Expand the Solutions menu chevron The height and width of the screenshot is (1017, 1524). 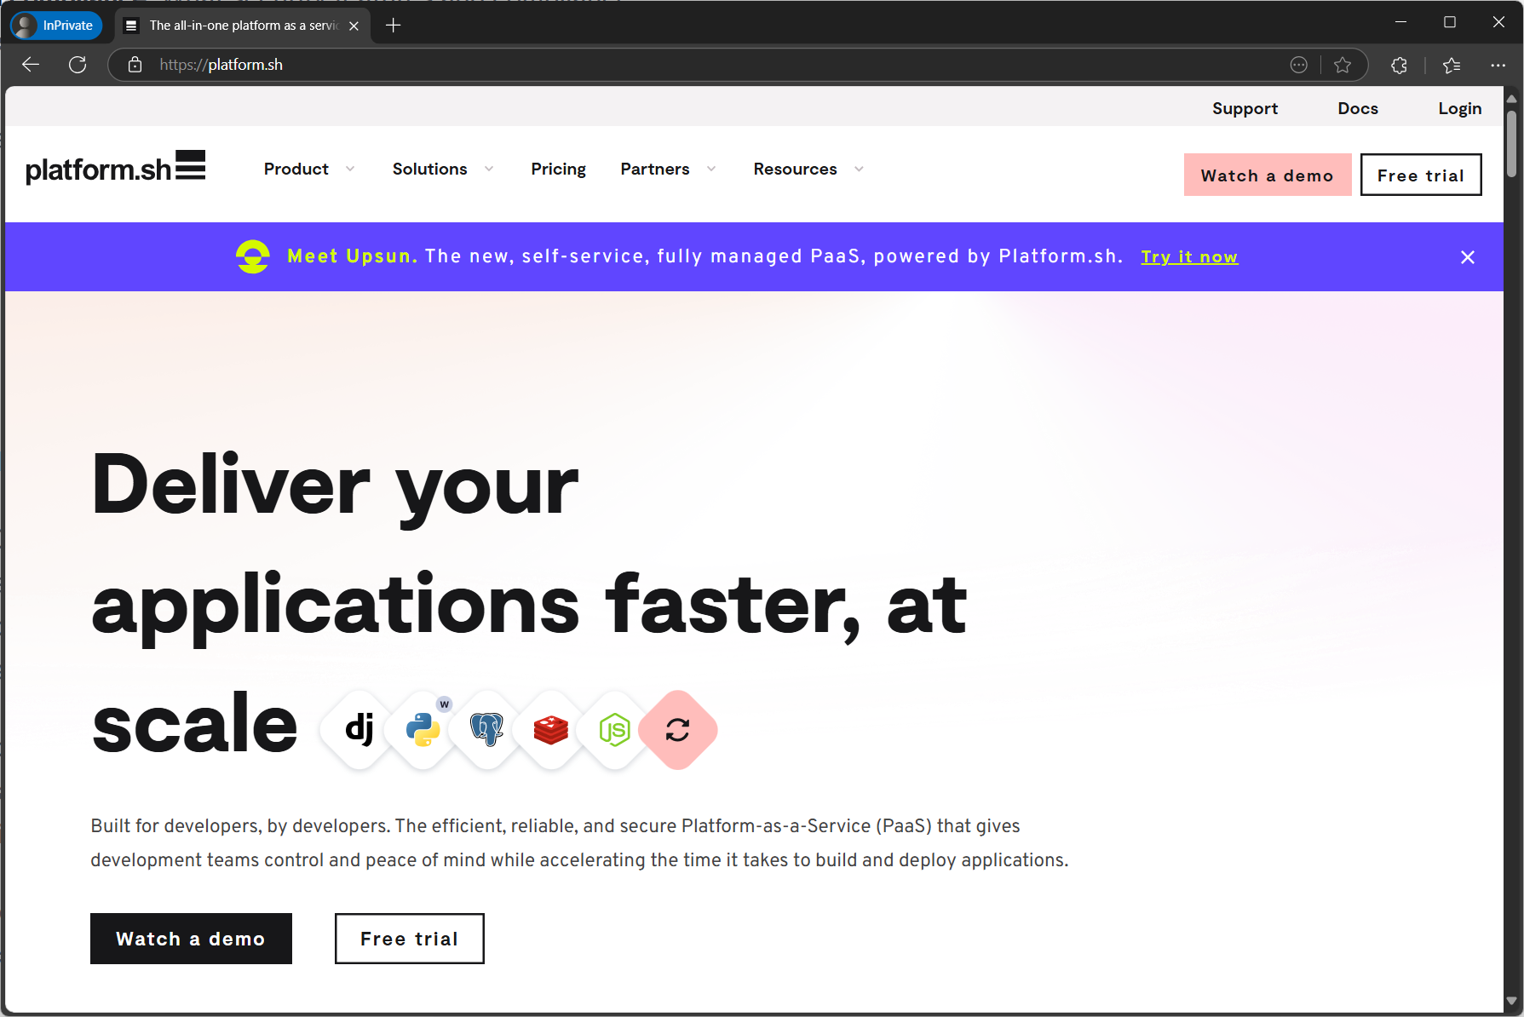click(x=489, y=169)
